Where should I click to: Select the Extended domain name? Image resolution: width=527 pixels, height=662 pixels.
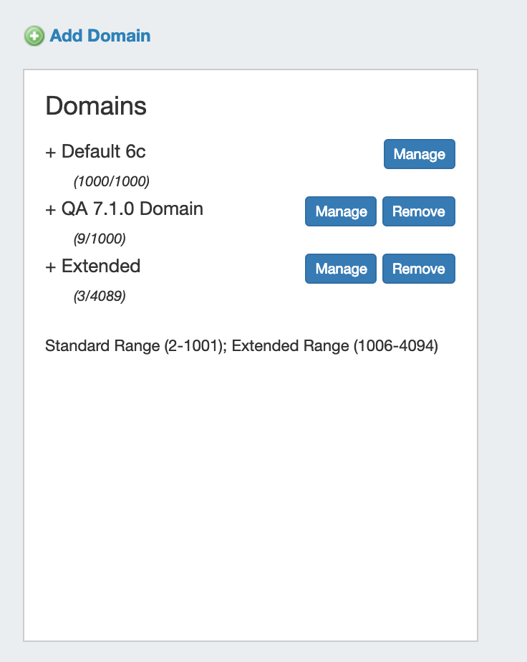click(x=101, y=267)
